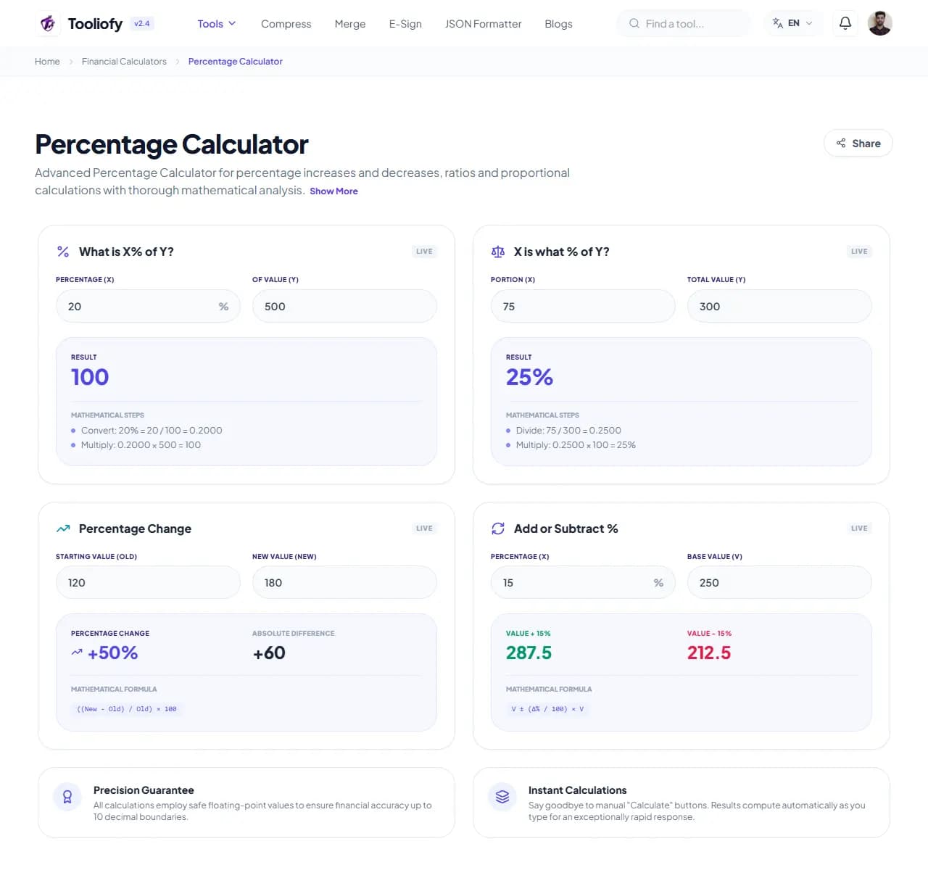Click the trending arrow icon next to Percentage Change

(63, 529)
